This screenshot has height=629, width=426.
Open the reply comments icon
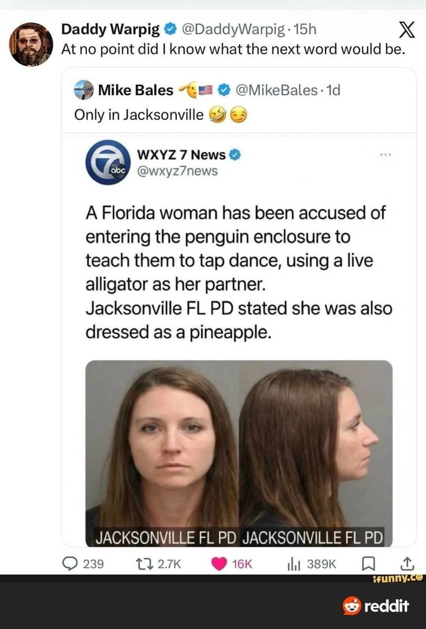pos(70,563)
